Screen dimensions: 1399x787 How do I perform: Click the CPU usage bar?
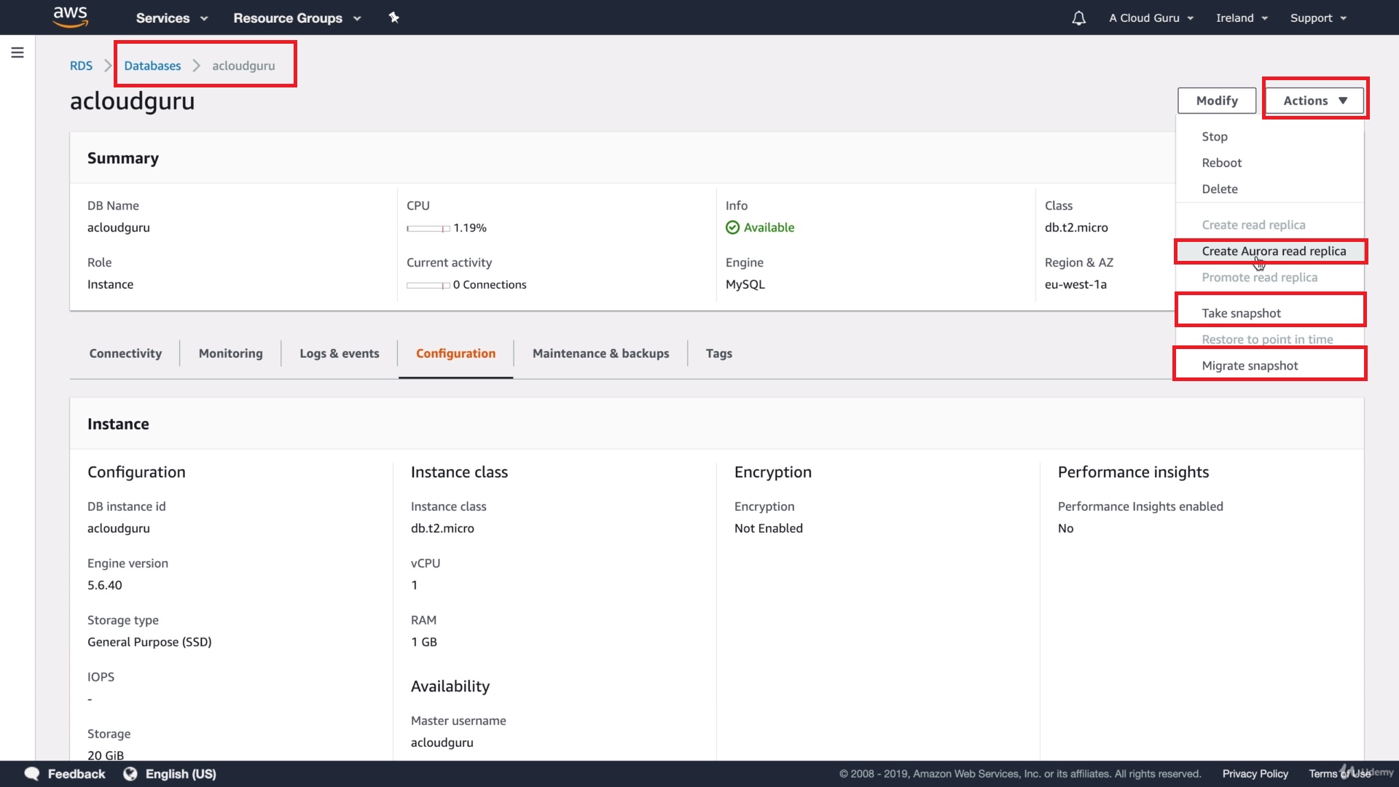coord(428,228)
